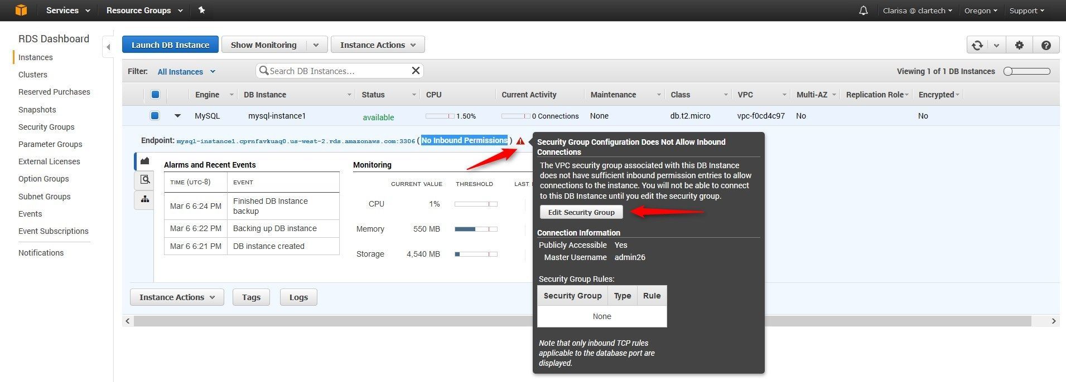Open the RDS Dashboard link
Image resolution: width=1066 pixels, height=382 pixels.
(54, 38)
